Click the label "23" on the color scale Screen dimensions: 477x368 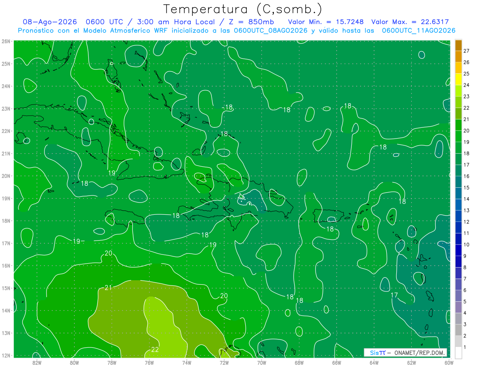(466, 96)
